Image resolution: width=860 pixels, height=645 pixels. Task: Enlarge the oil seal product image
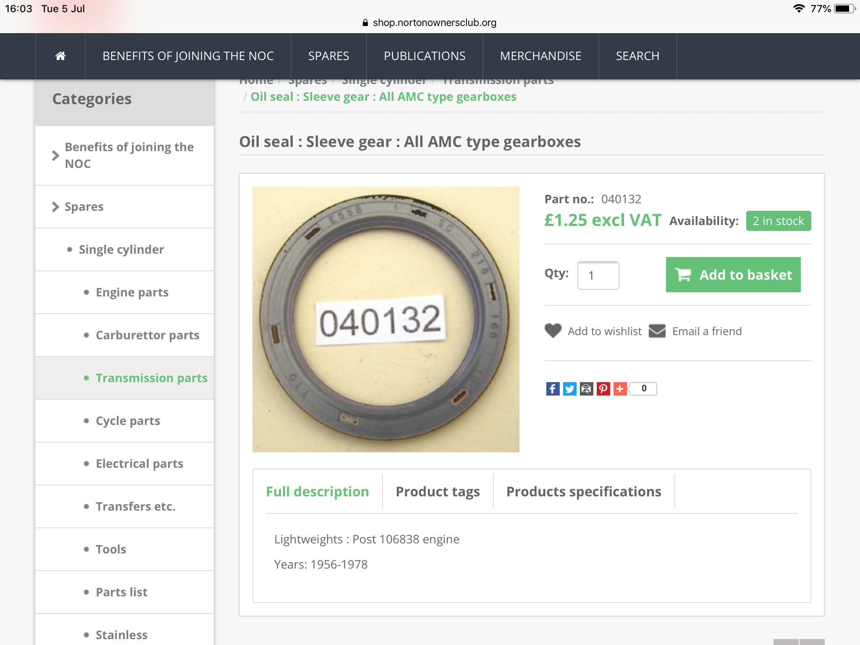[385, 319]
